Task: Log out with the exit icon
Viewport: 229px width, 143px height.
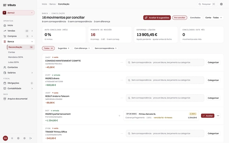Action: coord(31,138)
